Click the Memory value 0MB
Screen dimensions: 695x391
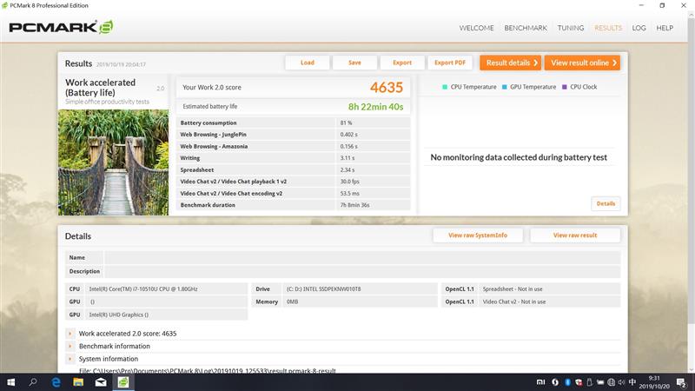pos(292,302)
